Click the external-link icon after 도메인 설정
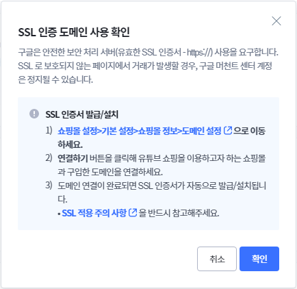297x289 pixels. (x=228, y=131)
